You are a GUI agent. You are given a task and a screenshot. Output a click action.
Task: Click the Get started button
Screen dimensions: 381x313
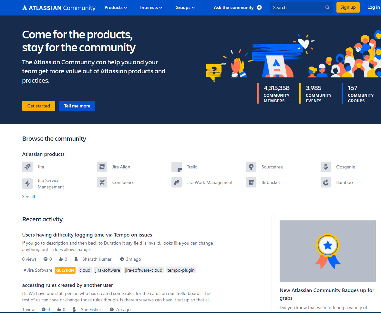(39, 106)
